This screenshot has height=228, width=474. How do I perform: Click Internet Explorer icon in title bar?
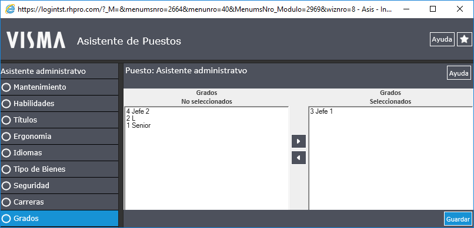(x=10, y=9)
